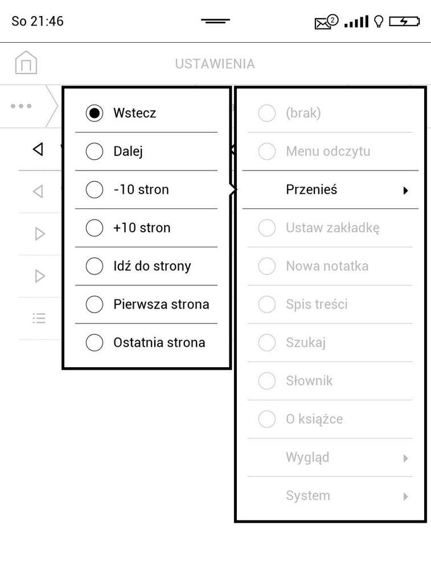Choose the Ostatnia strona radio option
This screenshot has width=431, height=583.
click(x=146, y=342)
